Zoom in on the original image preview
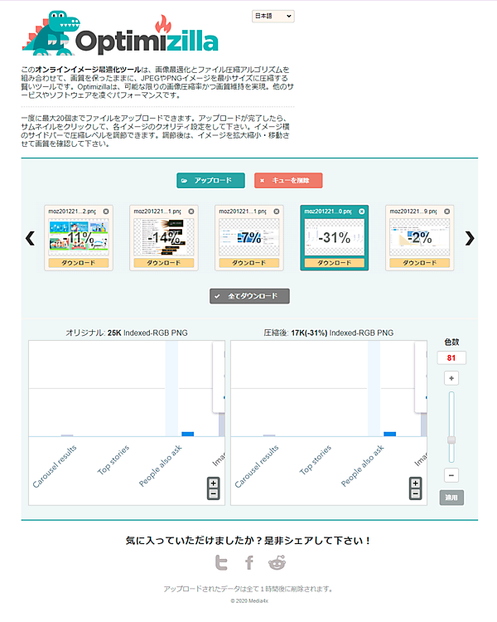Screen dimensions: 497x622 (x=213, y=484)
